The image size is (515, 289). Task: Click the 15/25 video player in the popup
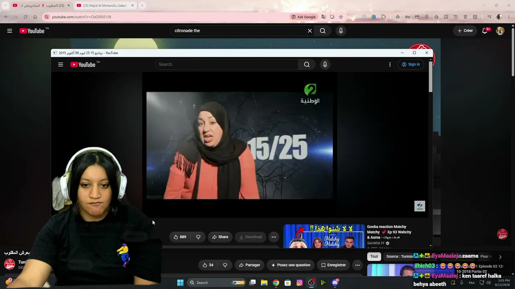[x=240, y=145]
